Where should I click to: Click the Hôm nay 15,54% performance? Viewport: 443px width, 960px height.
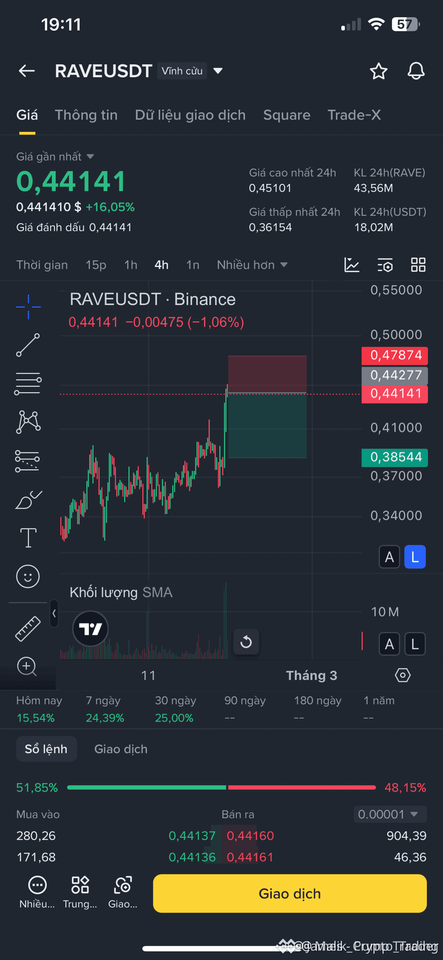39,709
